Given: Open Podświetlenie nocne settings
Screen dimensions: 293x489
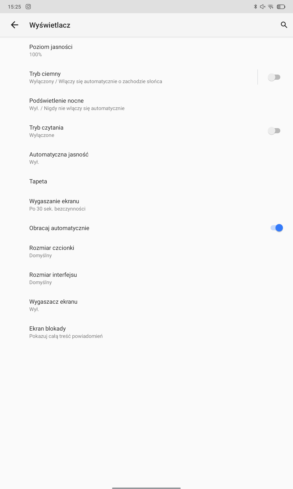Looking at the screenshot, I should 146,104.
